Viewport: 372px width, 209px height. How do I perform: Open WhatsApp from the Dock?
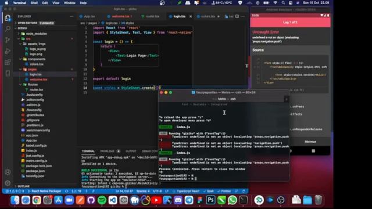click(x=233, y=200)
